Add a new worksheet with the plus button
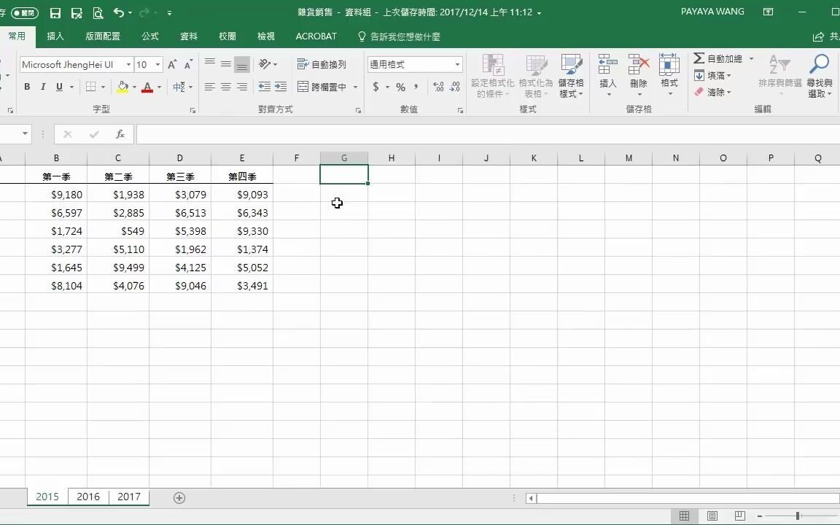 pyautogui.click(x=179, y=497)
